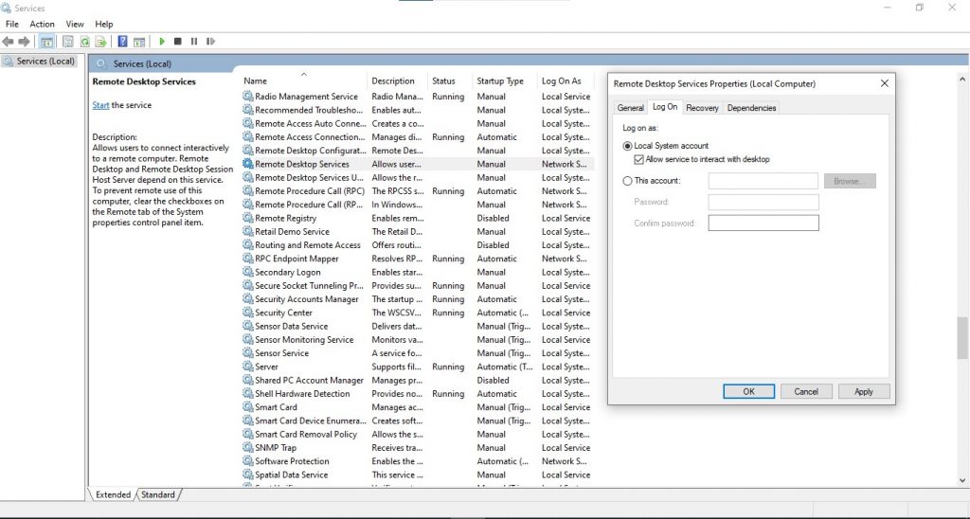Select gear icon of Remote Desktop Services row
The width and height of the screenshot is (970, 519).
(248, 164)
